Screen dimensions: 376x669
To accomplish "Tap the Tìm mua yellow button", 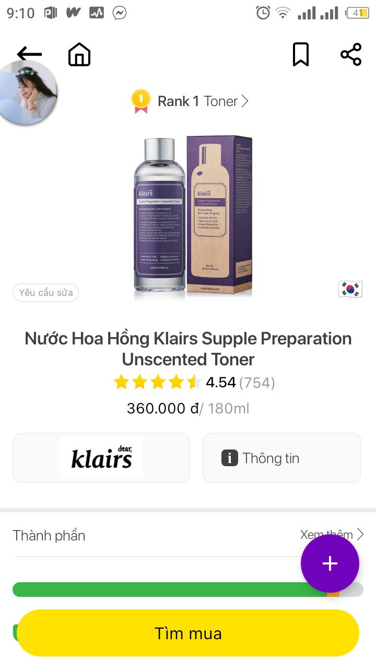I will pyautogui.click(x=188, y=633).
